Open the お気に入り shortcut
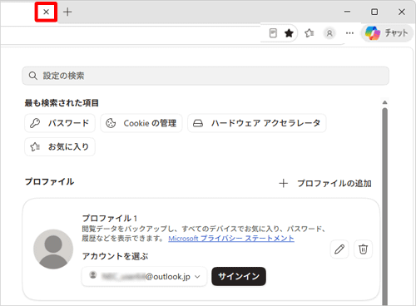 coord(60,146)
